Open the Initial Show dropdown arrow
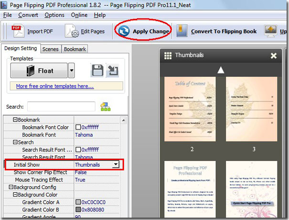 (116, 165)
